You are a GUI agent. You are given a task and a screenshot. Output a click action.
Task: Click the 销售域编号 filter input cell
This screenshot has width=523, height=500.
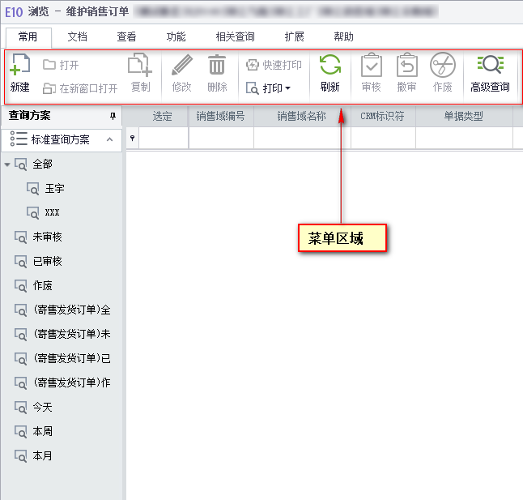[220, 139]
